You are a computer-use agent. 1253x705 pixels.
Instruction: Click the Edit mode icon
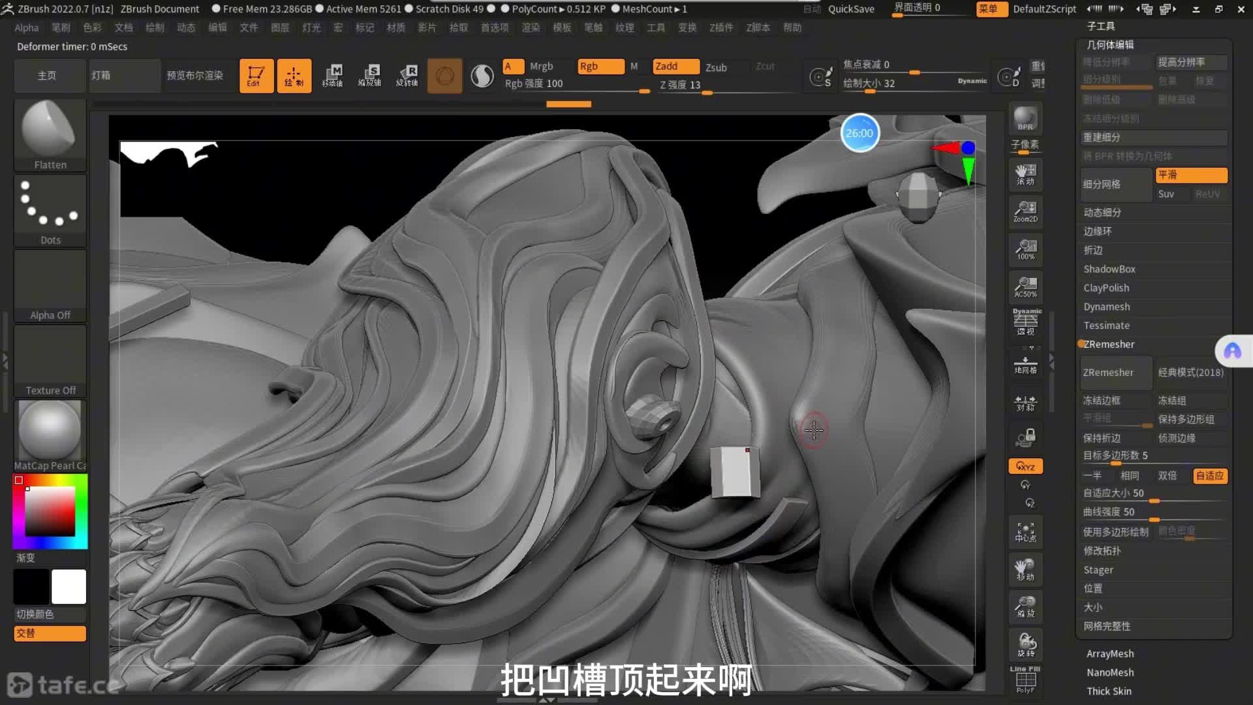[x=256, y=76]
